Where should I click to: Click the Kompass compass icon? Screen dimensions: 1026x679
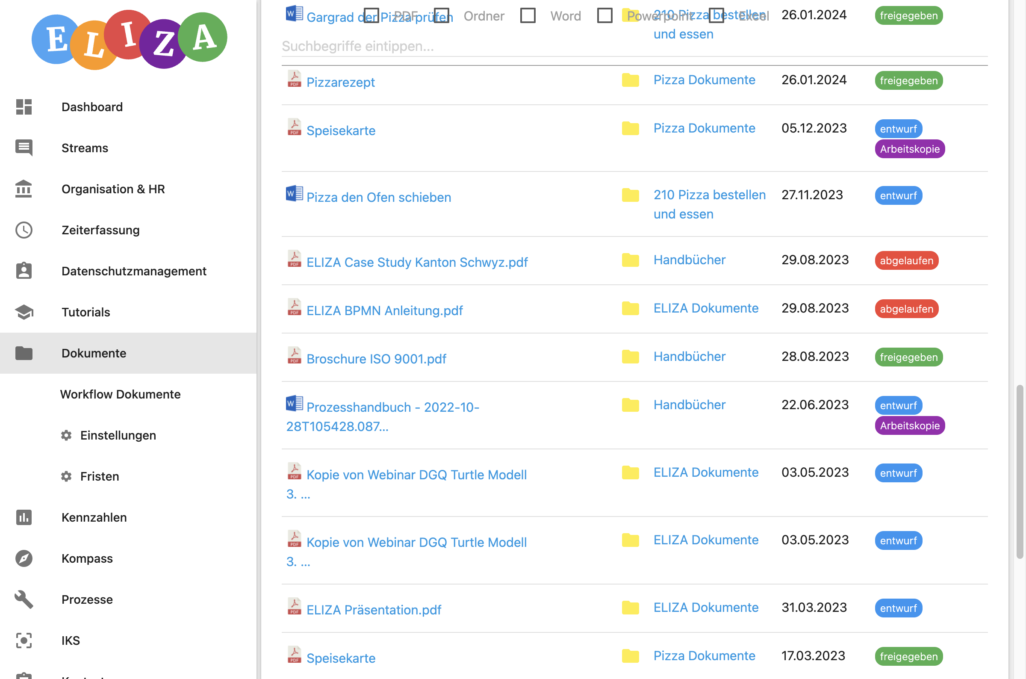click(x=24, y=558)
